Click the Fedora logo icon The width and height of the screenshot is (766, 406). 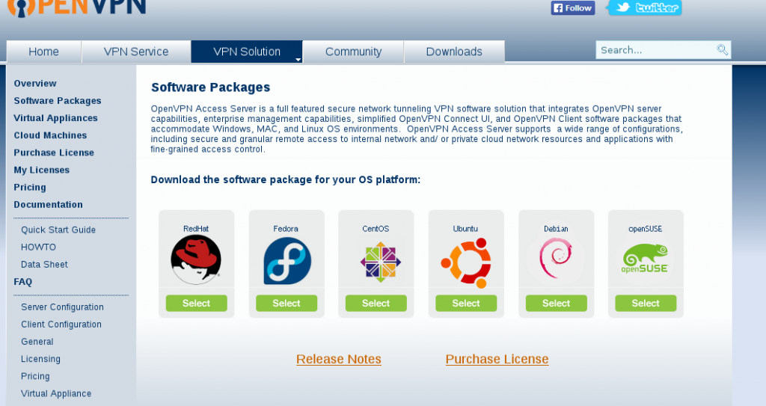click(287, 261)
